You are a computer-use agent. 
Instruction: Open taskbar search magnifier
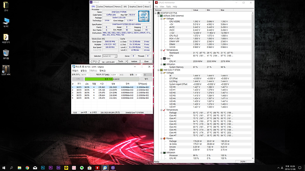tap(11, 168)
